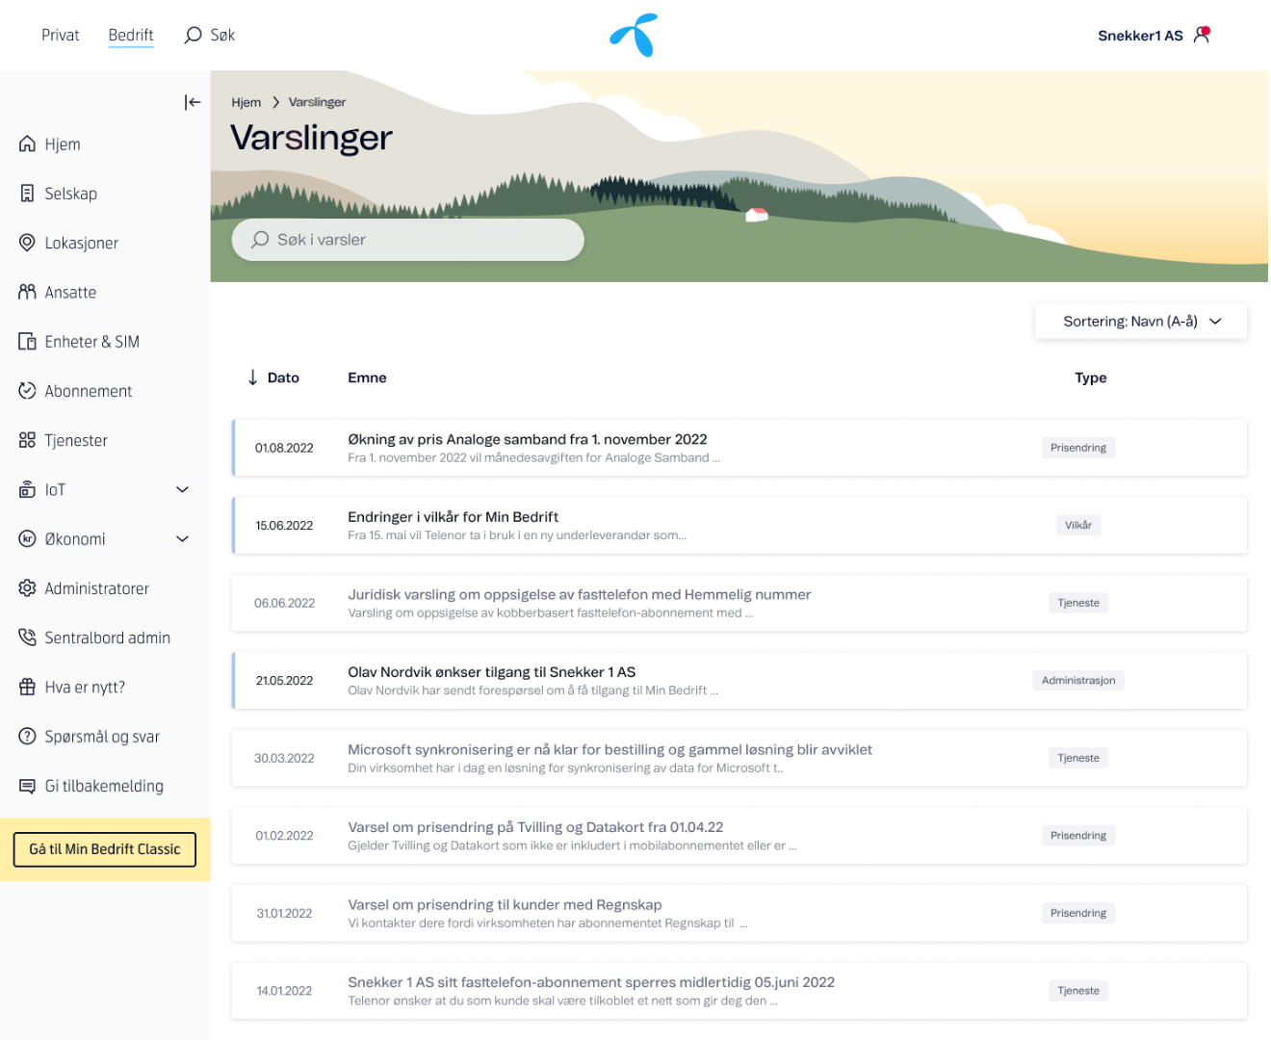The height and width of the screenshot is (1040, 1271).
Task: Click Tjeneste tag on 06.06.2022 row
Action: (x=1078, y=603)
